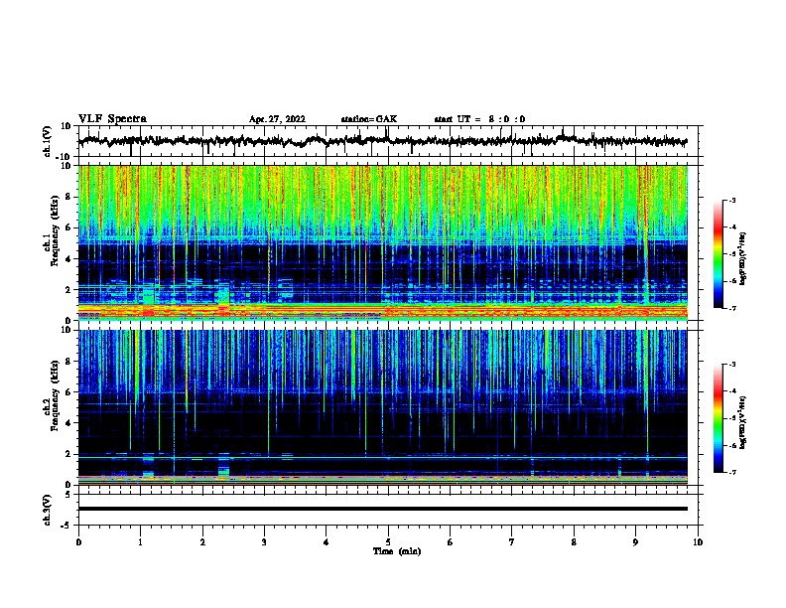Click the ch.1 color scale bar
The image size is (786, 608).
[x=719, y=254]
